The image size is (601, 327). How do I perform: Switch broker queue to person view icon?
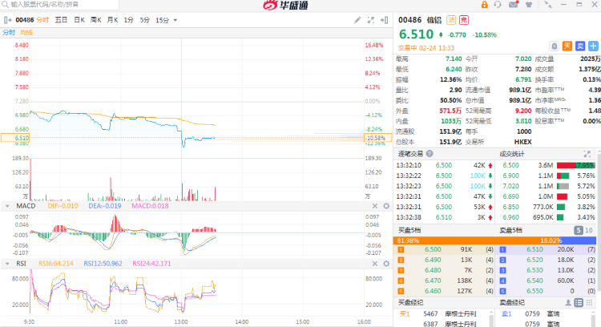[x=568, y=302]
